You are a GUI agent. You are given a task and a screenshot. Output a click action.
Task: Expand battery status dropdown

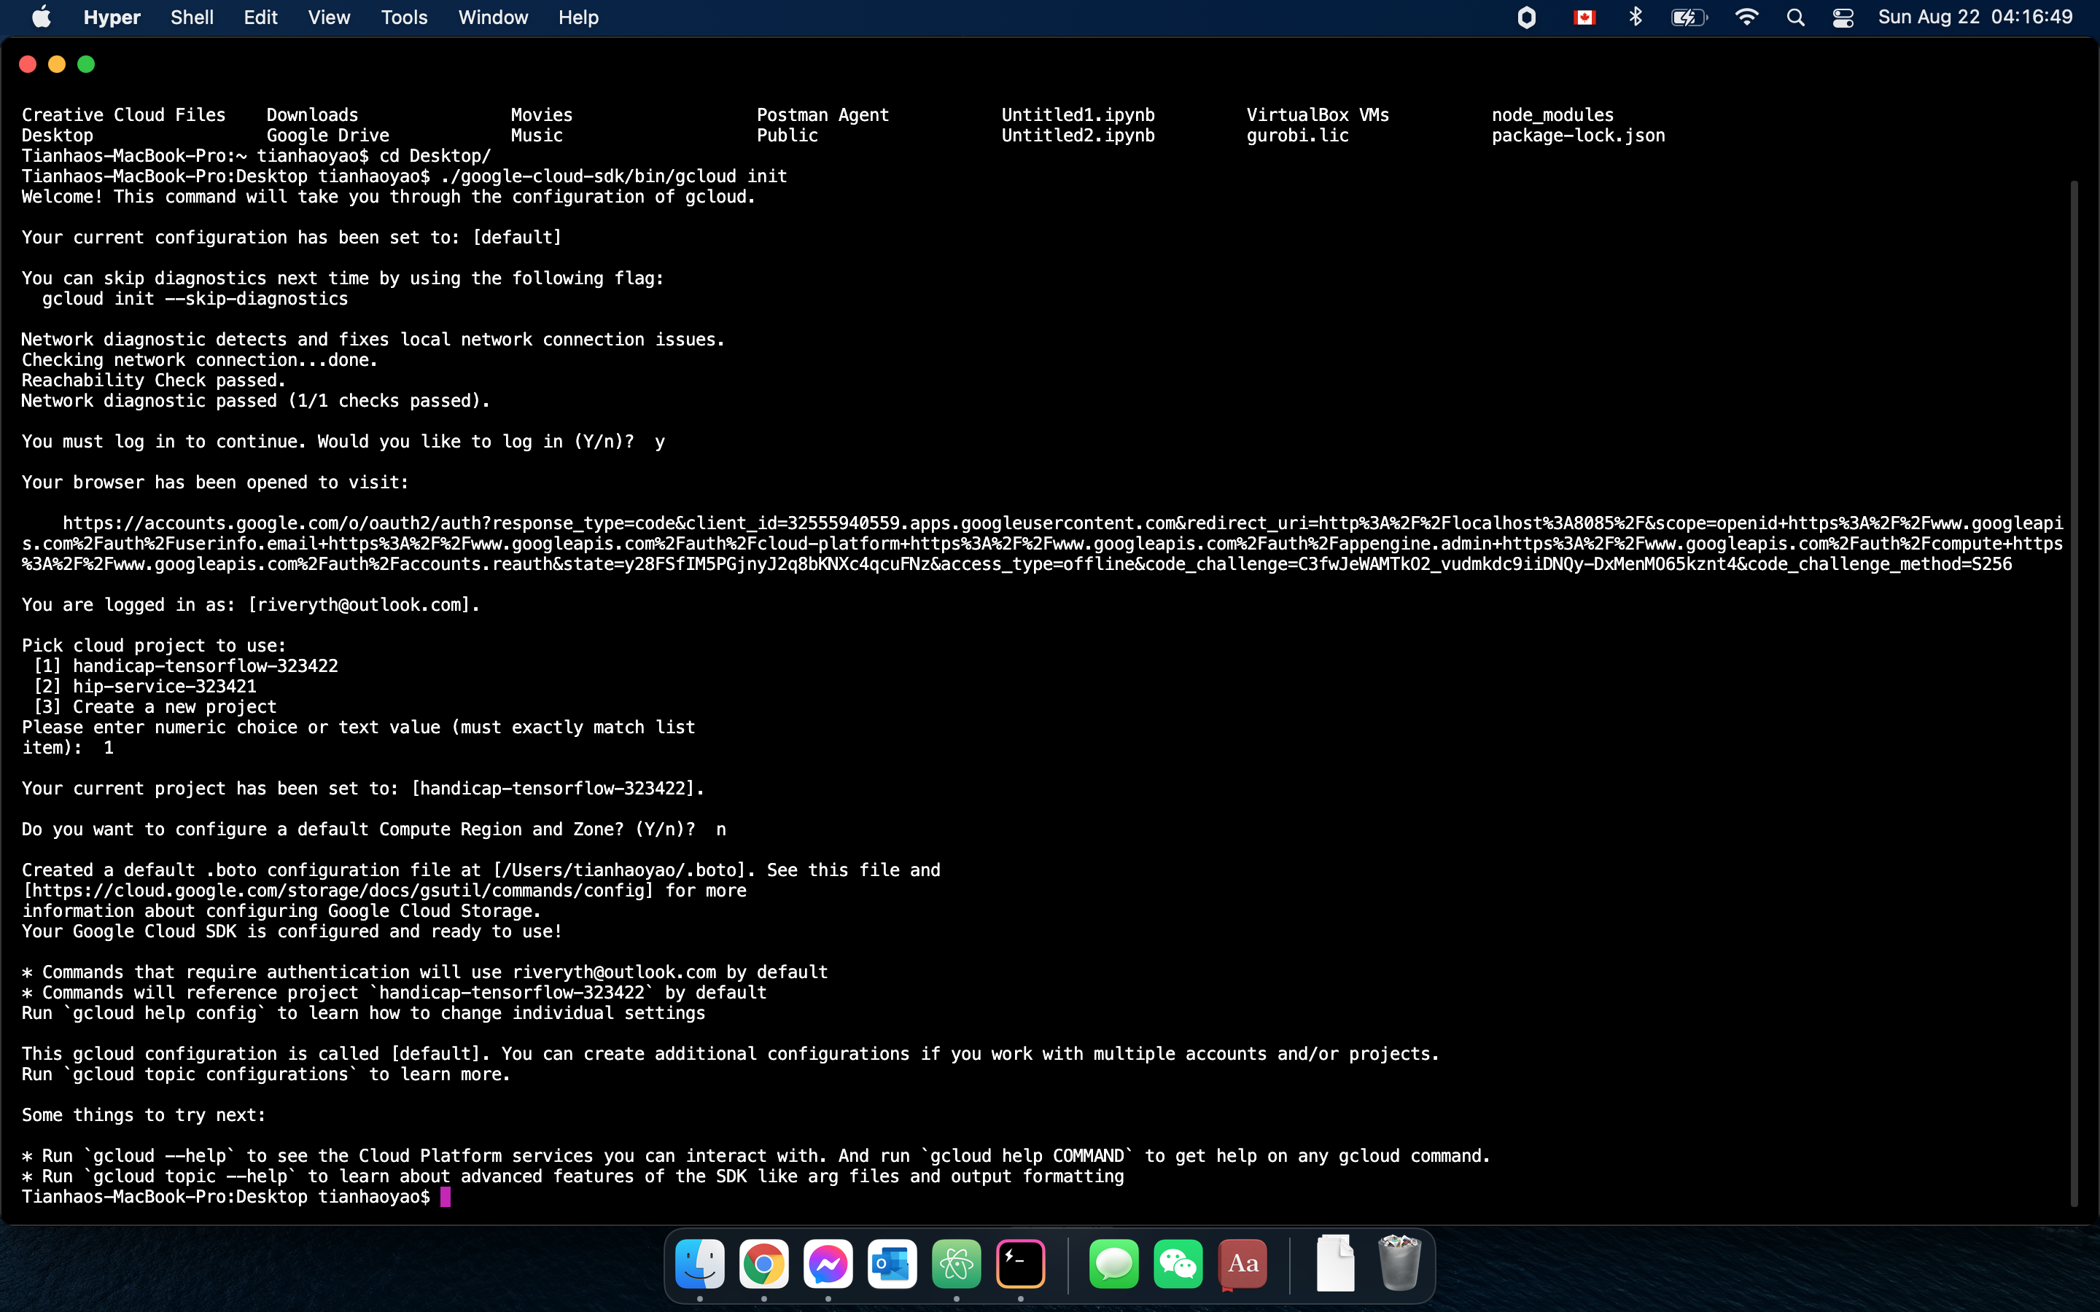pyautogui.click(x=1689, y=17)
